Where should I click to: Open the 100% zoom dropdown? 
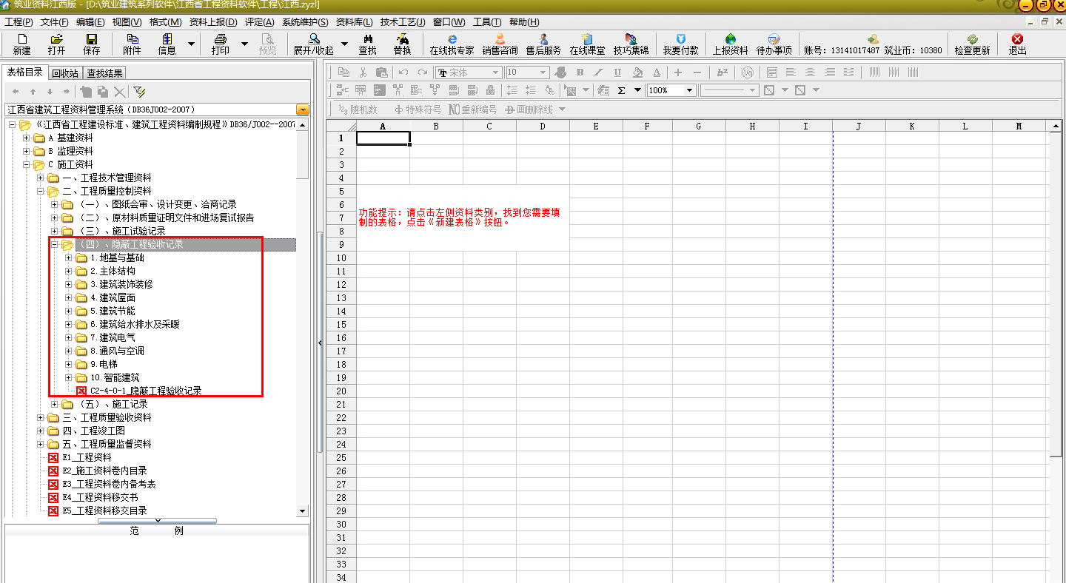[690, 90]
